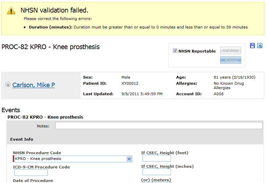Click the blue X cancel icon

tap(260, 45)
